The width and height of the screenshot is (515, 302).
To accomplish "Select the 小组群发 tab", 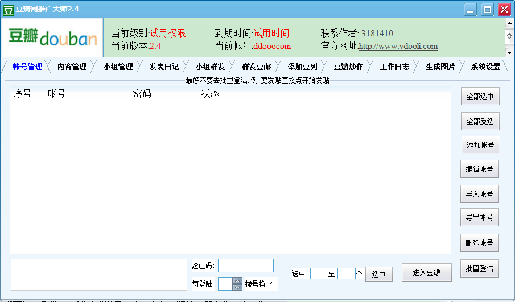I will click(210, 67).
